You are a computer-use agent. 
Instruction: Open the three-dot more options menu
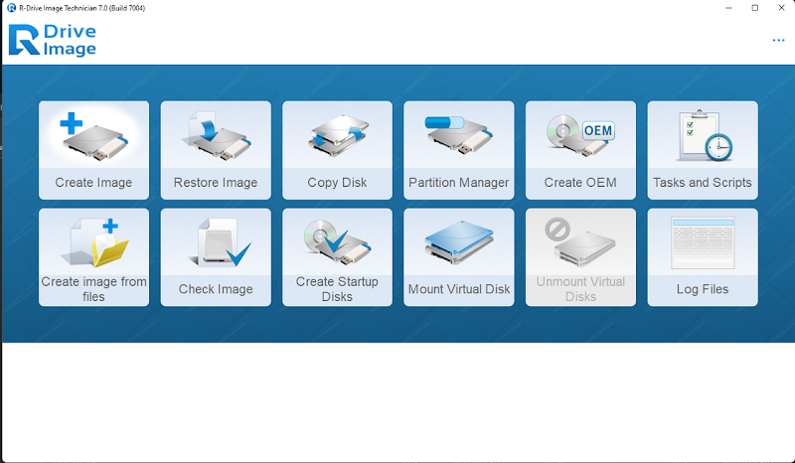pos(778,40)
